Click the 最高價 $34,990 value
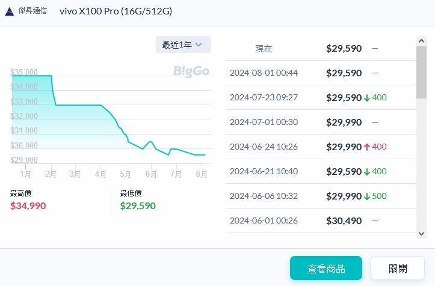Viewport: 435px width, 286px height. (28, 206)
